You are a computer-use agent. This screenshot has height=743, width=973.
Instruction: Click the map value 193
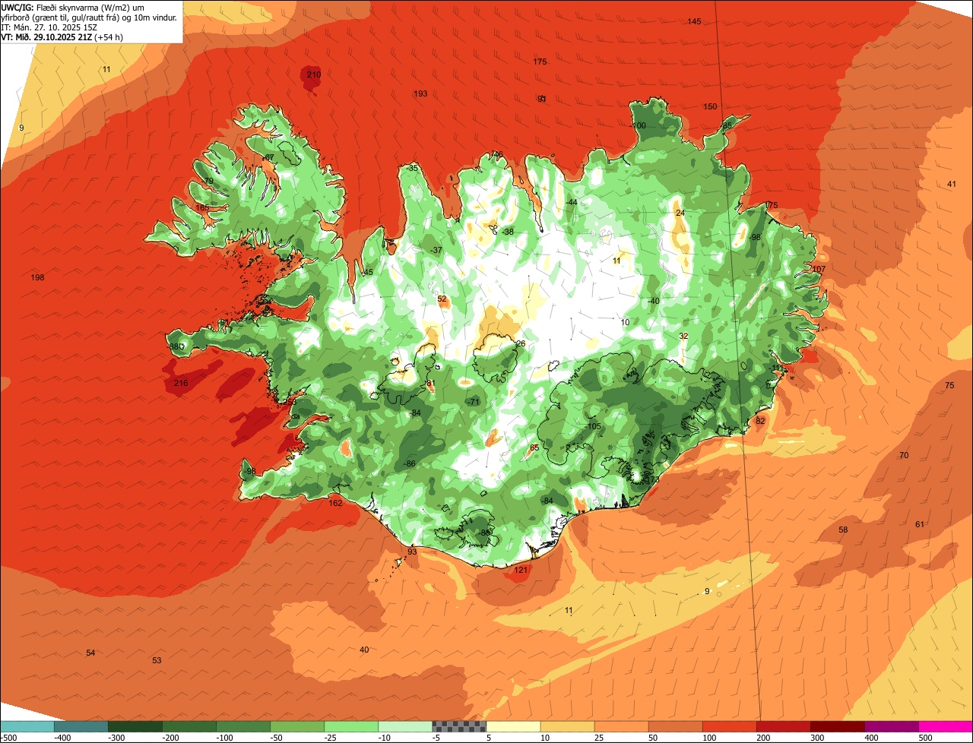pos(420,93)
